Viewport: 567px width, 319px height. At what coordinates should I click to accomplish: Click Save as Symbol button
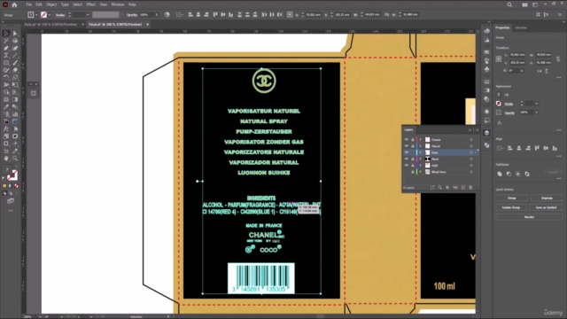tap(547, 207)
